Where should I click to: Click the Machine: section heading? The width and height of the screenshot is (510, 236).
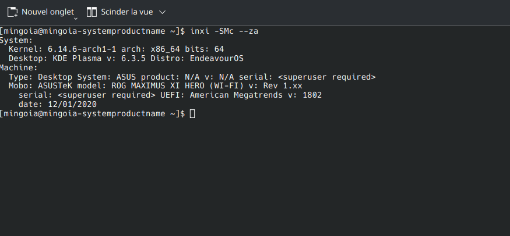[x=19, y=68]
